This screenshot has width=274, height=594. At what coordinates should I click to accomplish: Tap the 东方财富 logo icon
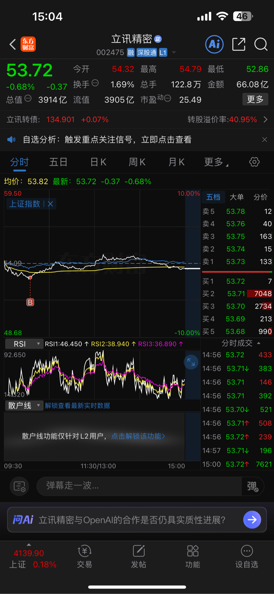(x=28, y=44)
